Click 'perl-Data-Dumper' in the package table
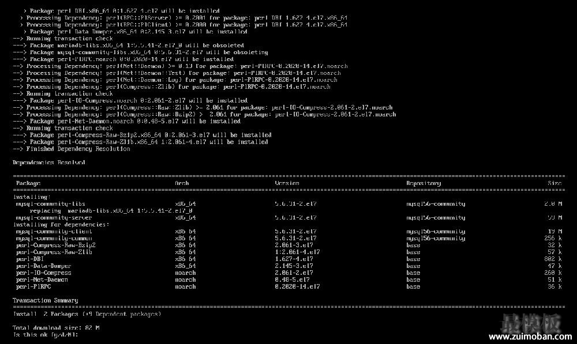Screen dimensions: 577x344 44,266
